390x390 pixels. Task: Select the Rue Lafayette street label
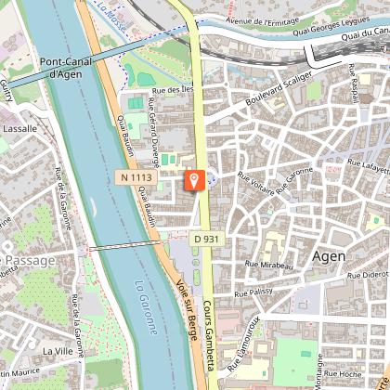[x=369, y=166]
